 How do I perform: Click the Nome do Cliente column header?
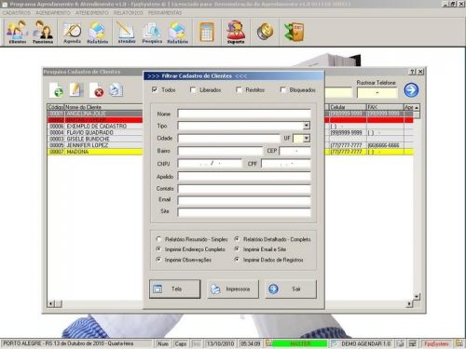(103, 107)
